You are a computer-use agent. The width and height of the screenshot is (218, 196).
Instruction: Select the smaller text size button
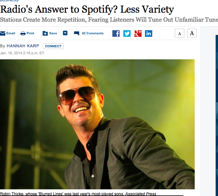[179, 33]
